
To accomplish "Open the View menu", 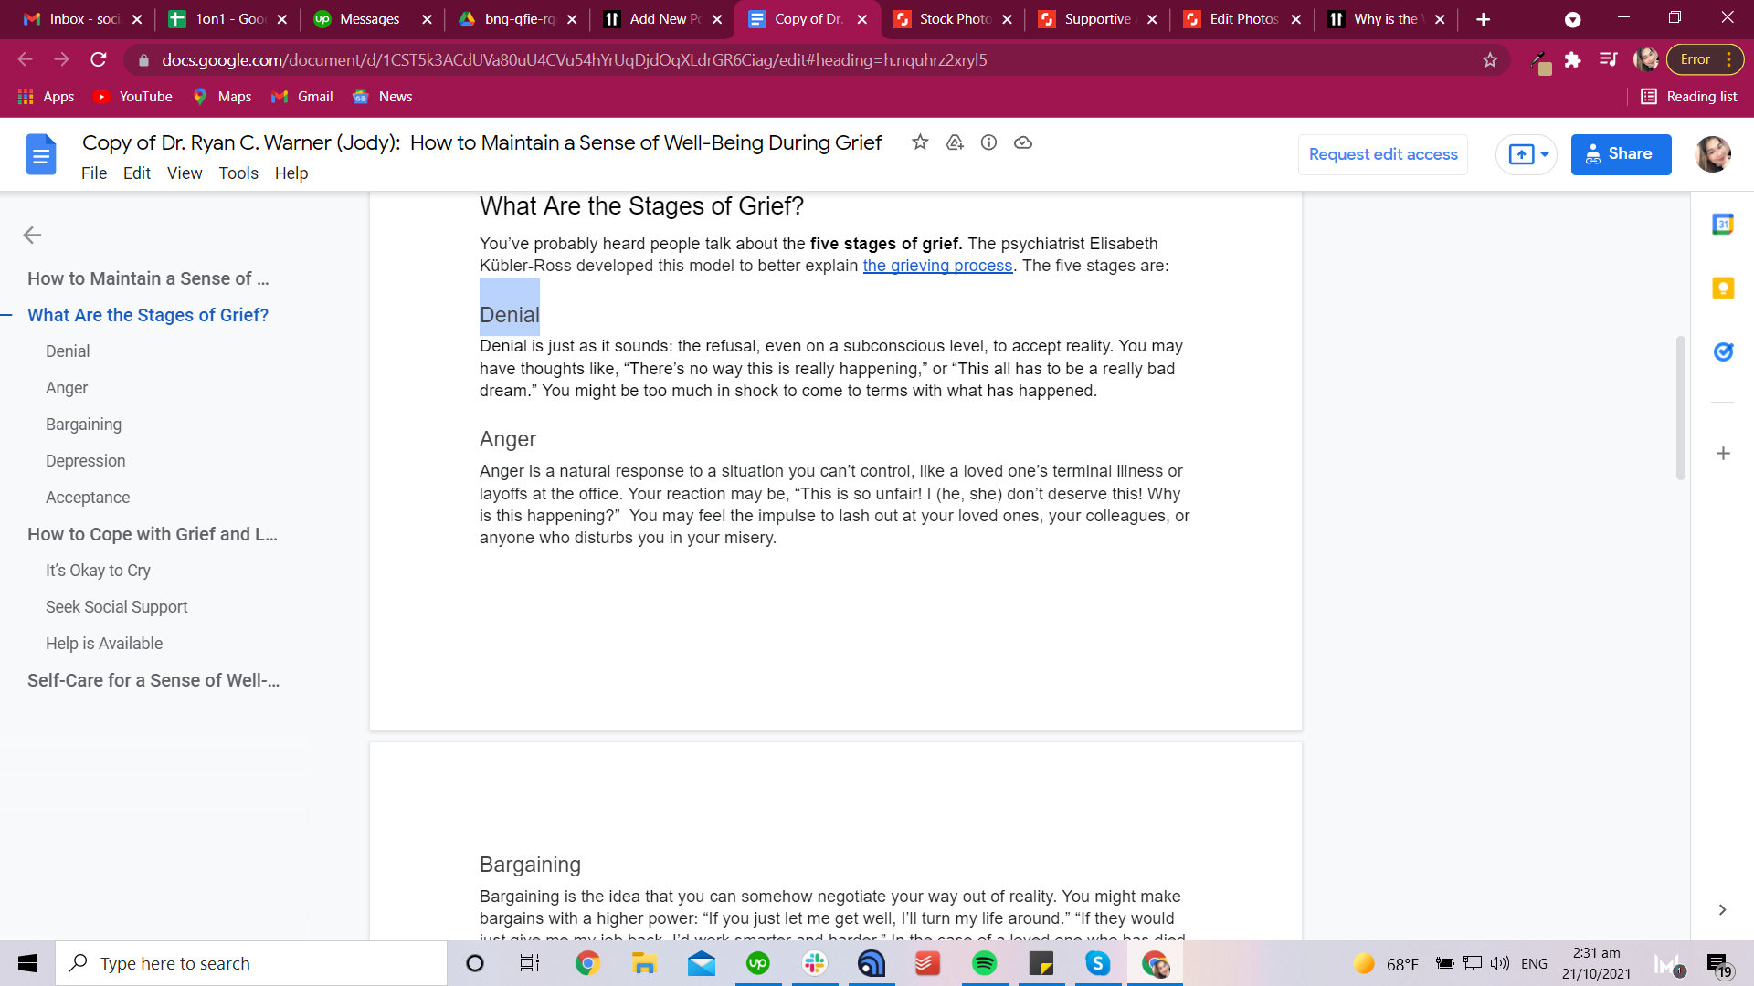I will (185, 173).
